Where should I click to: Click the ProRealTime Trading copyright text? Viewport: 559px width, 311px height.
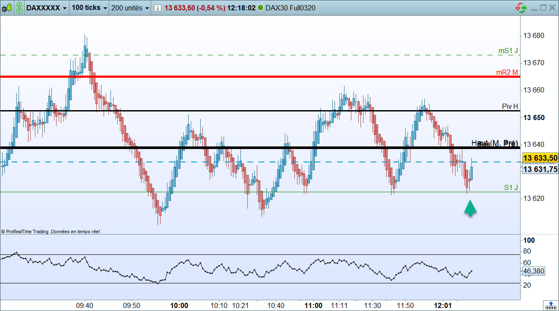click(25, 232)
